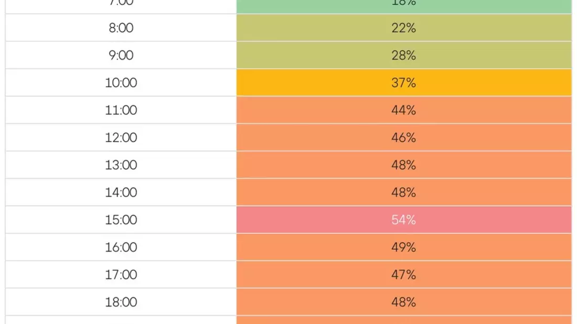Click the 11:00 time cell
Screen dimensions: 577x324
(121, 110)
